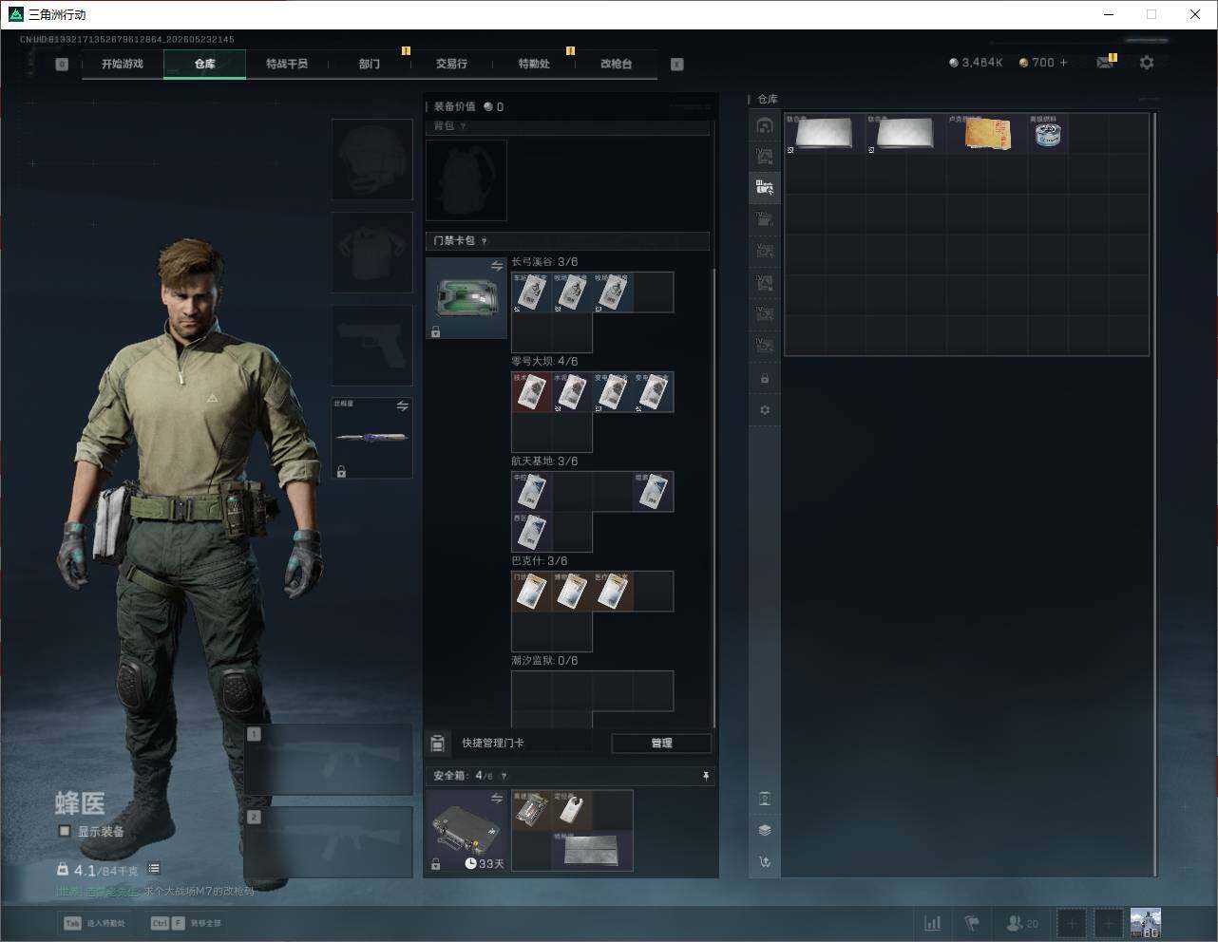Viewport: 1218px width, 942px height.
Task: Click the previous-tab arrow left of 开始游戏
Action: point(62,64)
